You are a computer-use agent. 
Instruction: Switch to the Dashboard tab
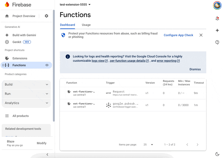67,25
